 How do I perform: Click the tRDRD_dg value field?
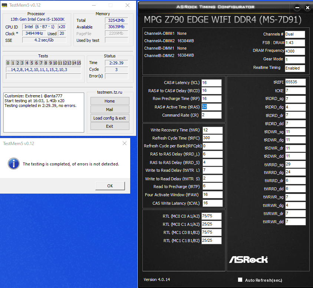click(295, 107)
